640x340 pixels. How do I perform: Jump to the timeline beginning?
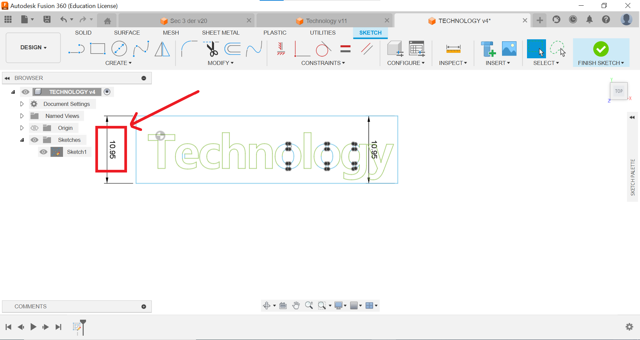tap(9, 327)
